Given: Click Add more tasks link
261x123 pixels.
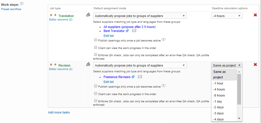Looking at the screenshot, I should (x=59, y=112).
